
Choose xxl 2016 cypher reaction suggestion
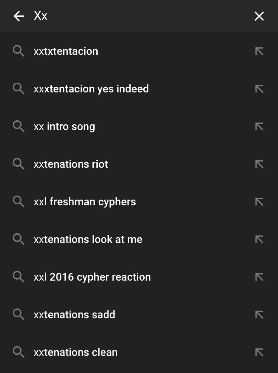click(92, 277)
